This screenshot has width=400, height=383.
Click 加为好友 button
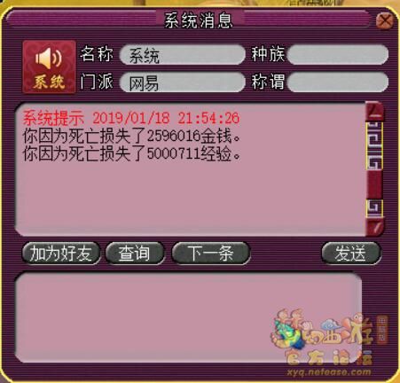click(61, 254)
